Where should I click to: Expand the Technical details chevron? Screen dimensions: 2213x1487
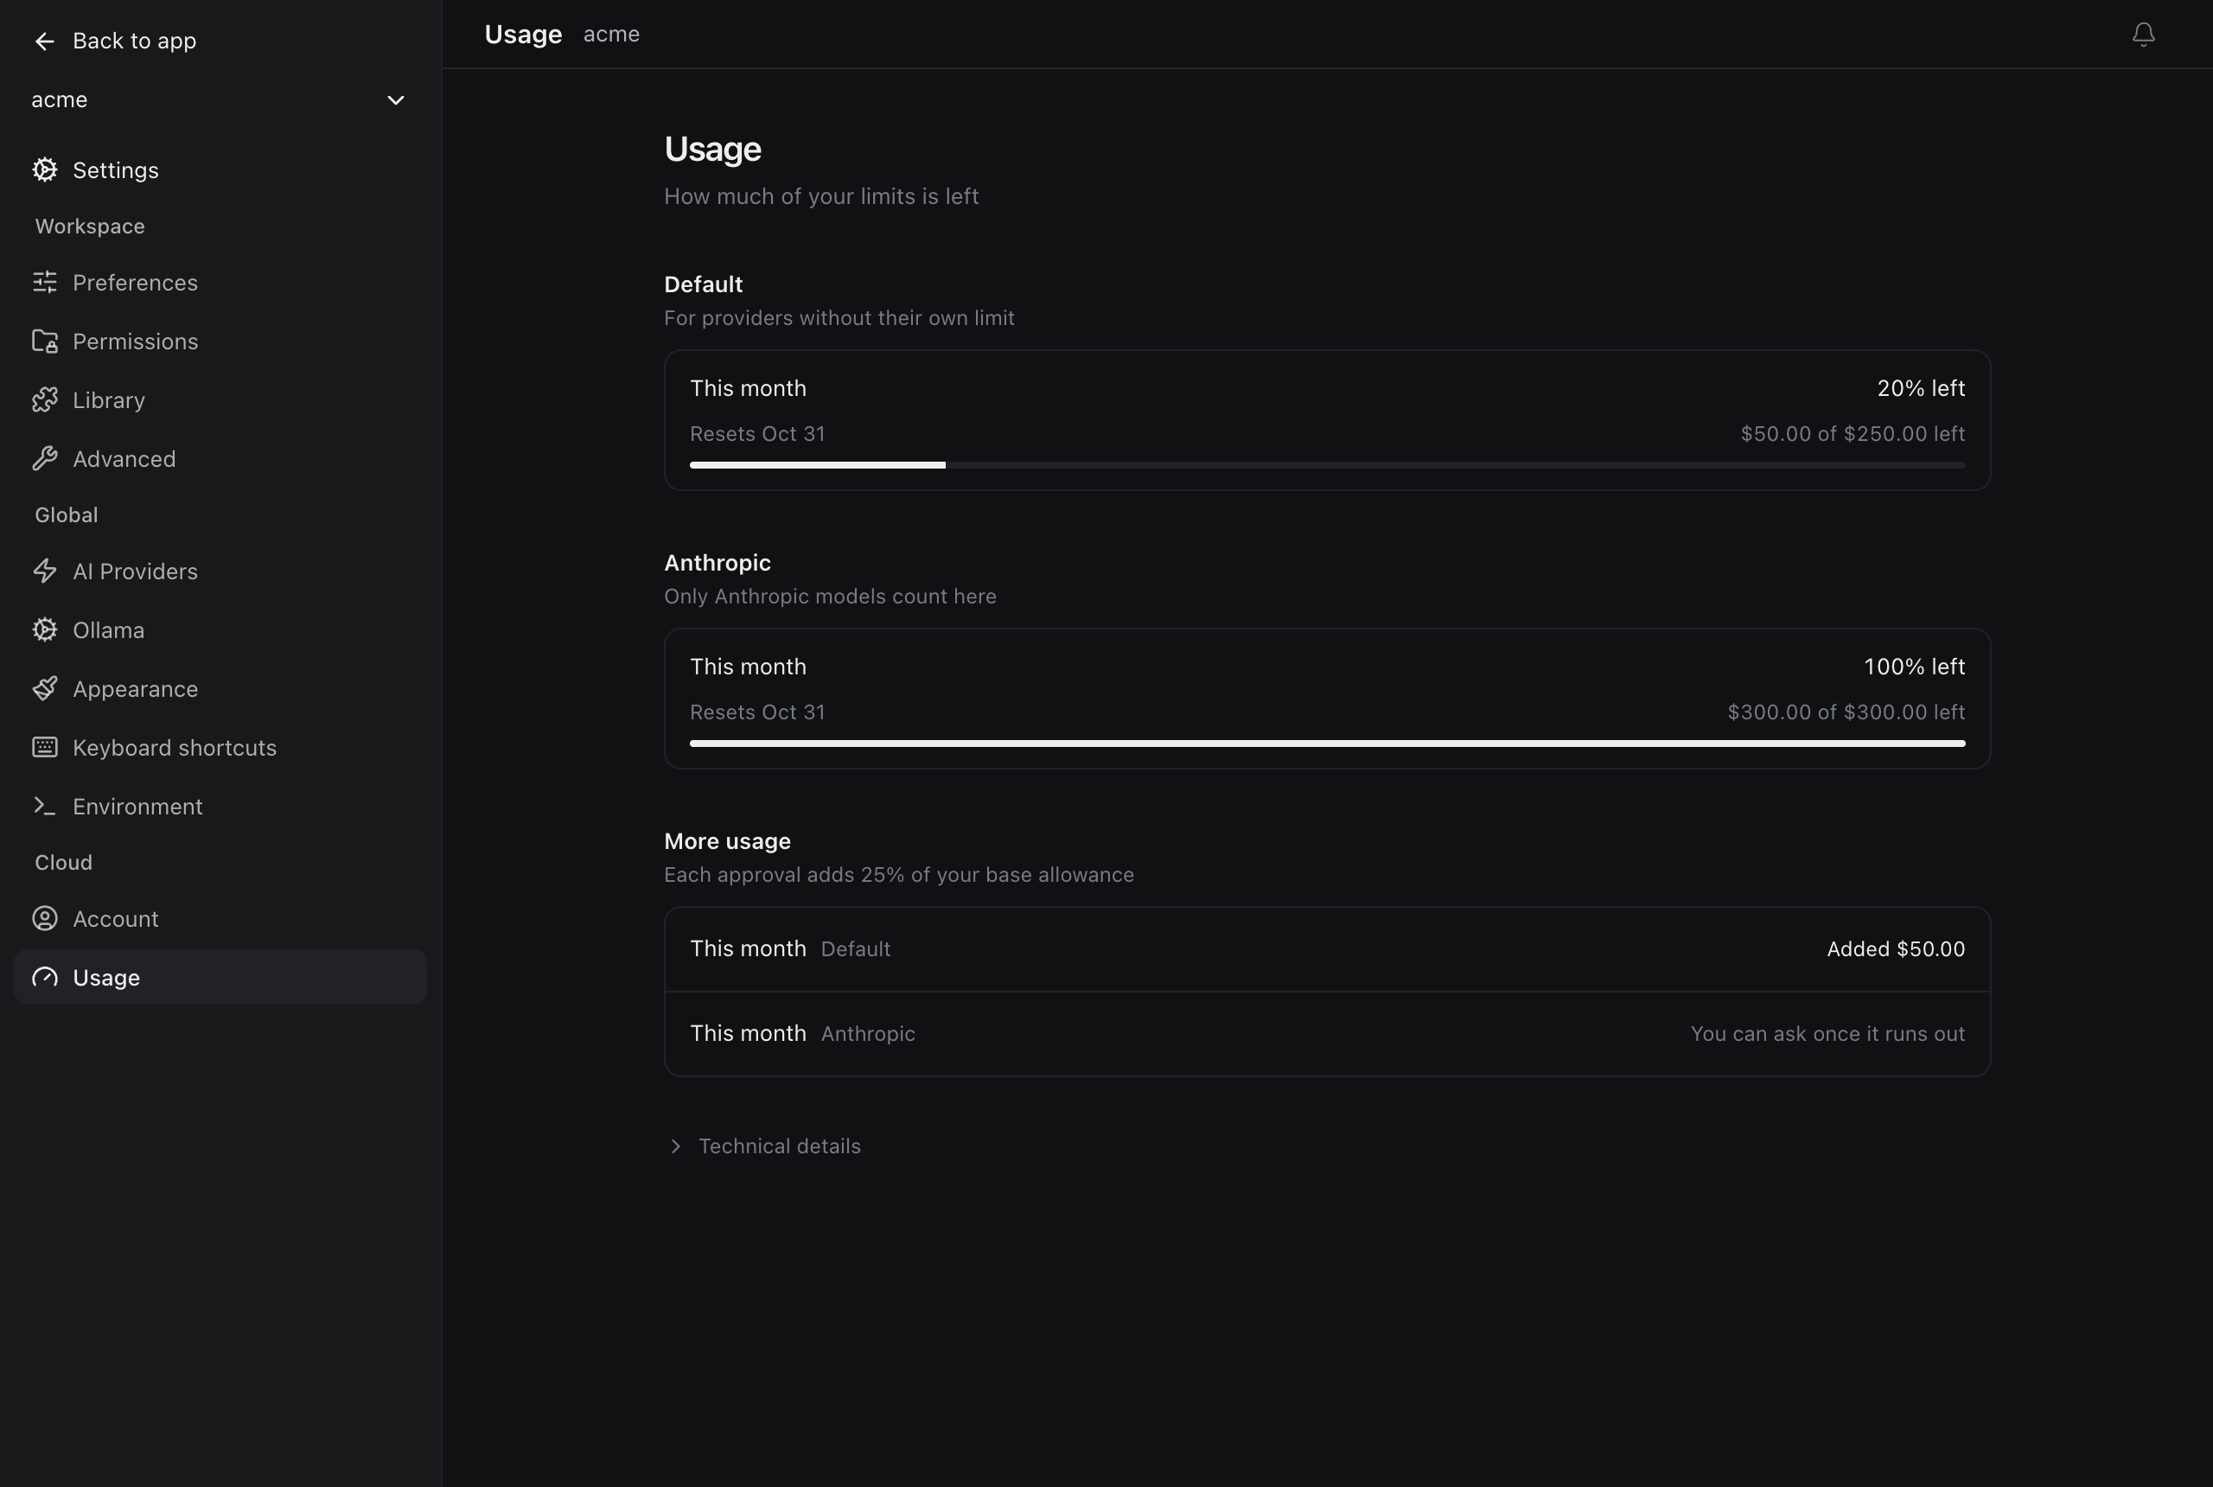(675, 1146)
